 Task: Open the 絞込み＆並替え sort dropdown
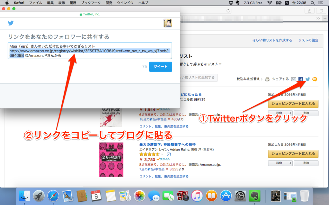pyautogui.click(x=249, y=79)
